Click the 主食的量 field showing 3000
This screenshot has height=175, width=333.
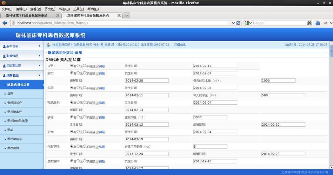(x=210, y=117)
